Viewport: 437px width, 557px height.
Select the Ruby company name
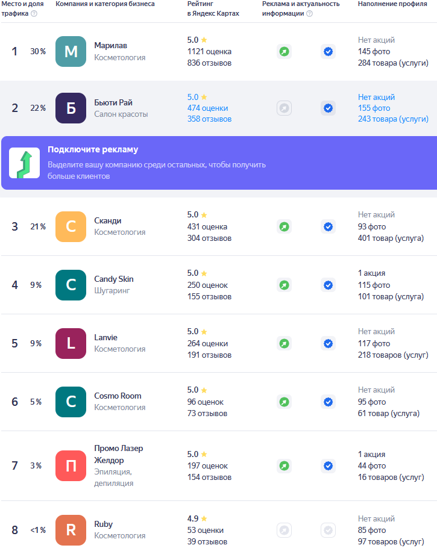point(103,524)
